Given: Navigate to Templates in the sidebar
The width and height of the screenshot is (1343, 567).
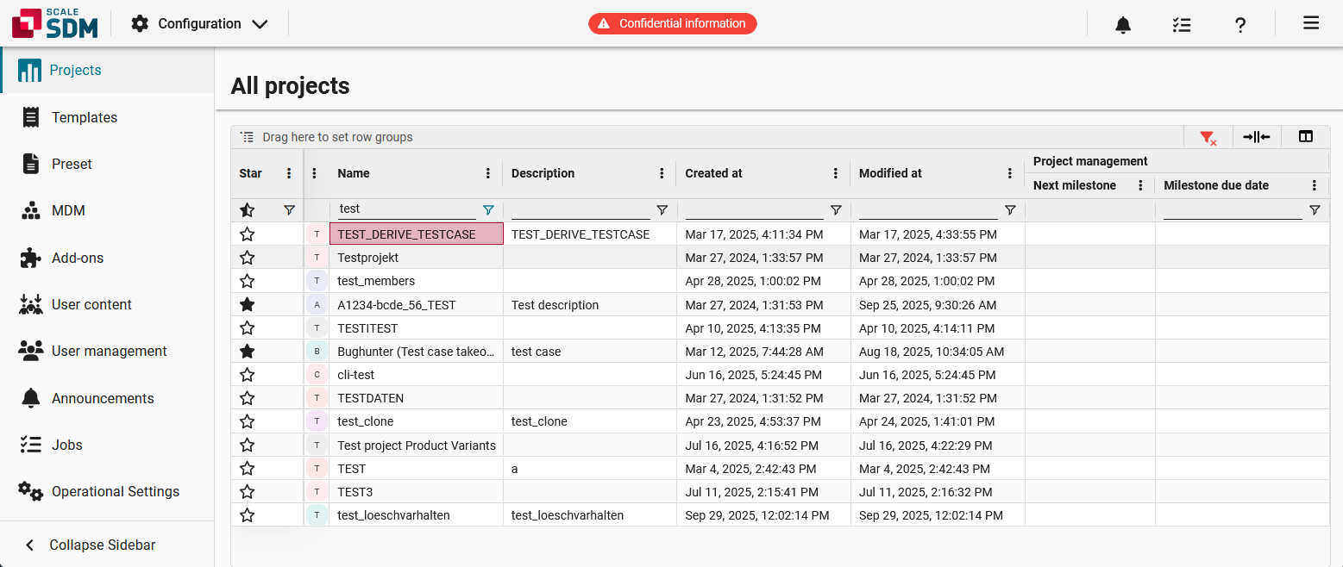Looking at the screenshot, I should pyautogui.click(x=84, y=117).
